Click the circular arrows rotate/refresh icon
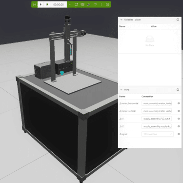The image size is (183, 183). pos(76,4)
